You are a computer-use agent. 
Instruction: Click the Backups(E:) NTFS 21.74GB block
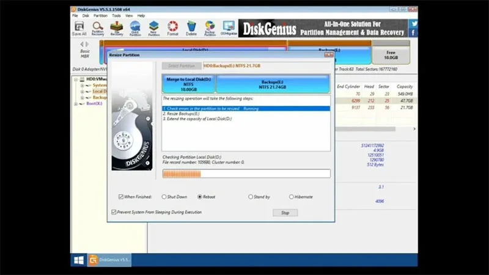[x=273, y=84]
